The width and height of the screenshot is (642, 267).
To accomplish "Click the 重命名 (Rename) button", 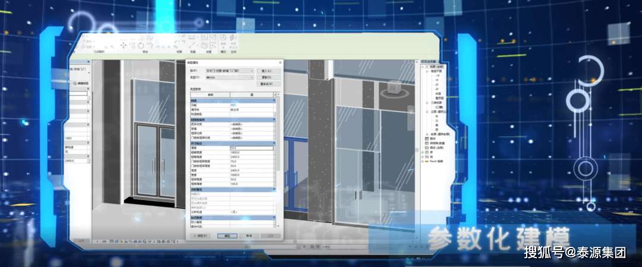I will point(266,84).
